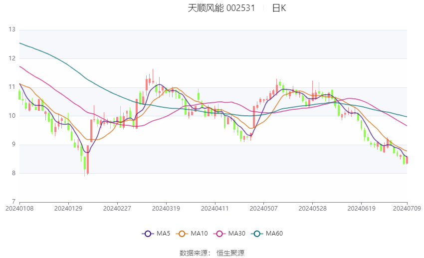Click the MA60 legend label text
Viewport: 424px width, 258px height.
pos(274,234)
